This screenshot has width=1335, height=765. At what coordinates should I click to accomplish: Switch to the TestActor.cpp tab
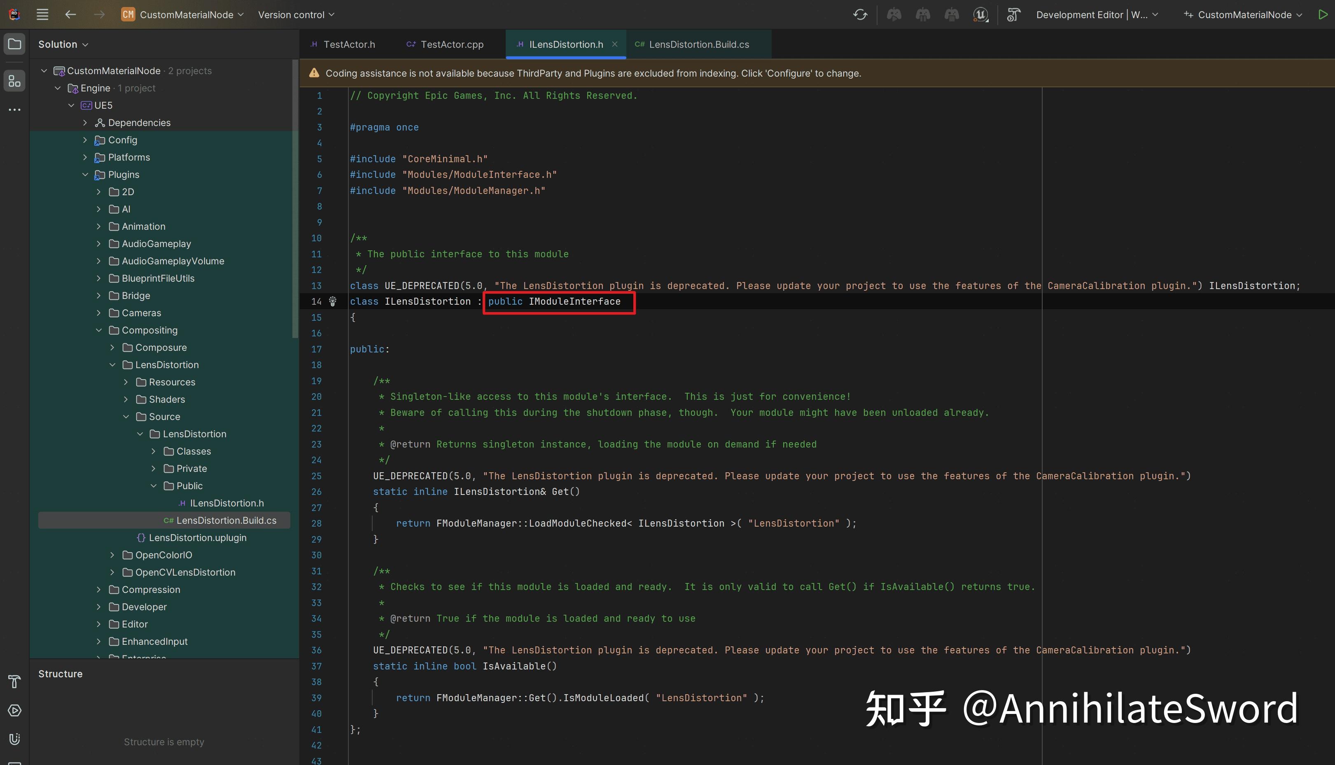pos(451,44)
